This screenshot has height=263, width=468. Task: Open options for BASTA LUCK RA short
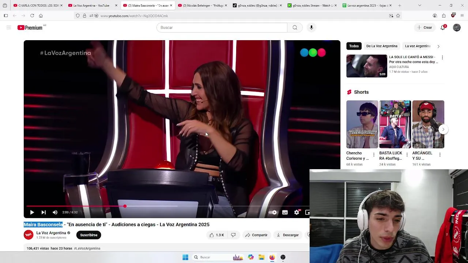[407, 155]
